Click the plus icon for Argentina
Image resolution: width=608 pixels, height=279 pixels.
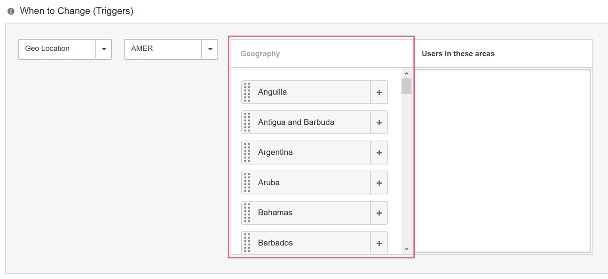379,152
